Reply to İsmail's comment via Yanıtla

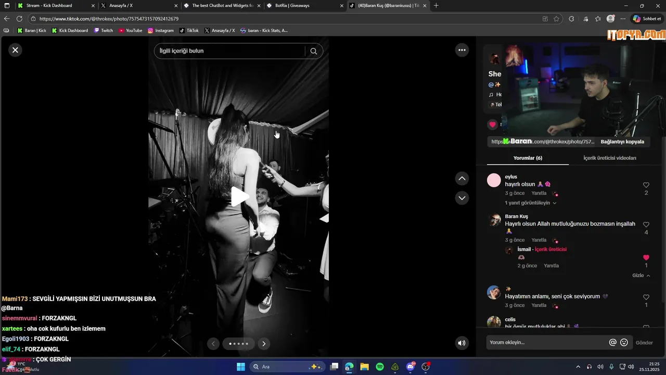551,266
